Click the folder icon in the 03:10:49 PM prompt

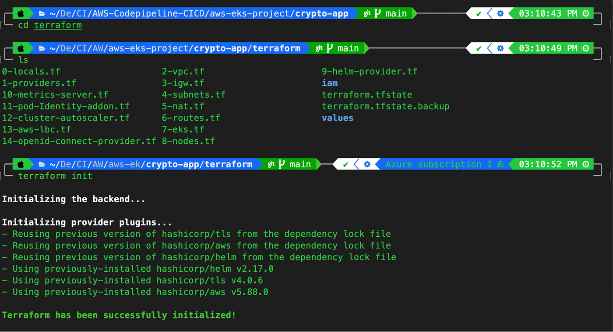pyautogui.click(x=42, y=48)
